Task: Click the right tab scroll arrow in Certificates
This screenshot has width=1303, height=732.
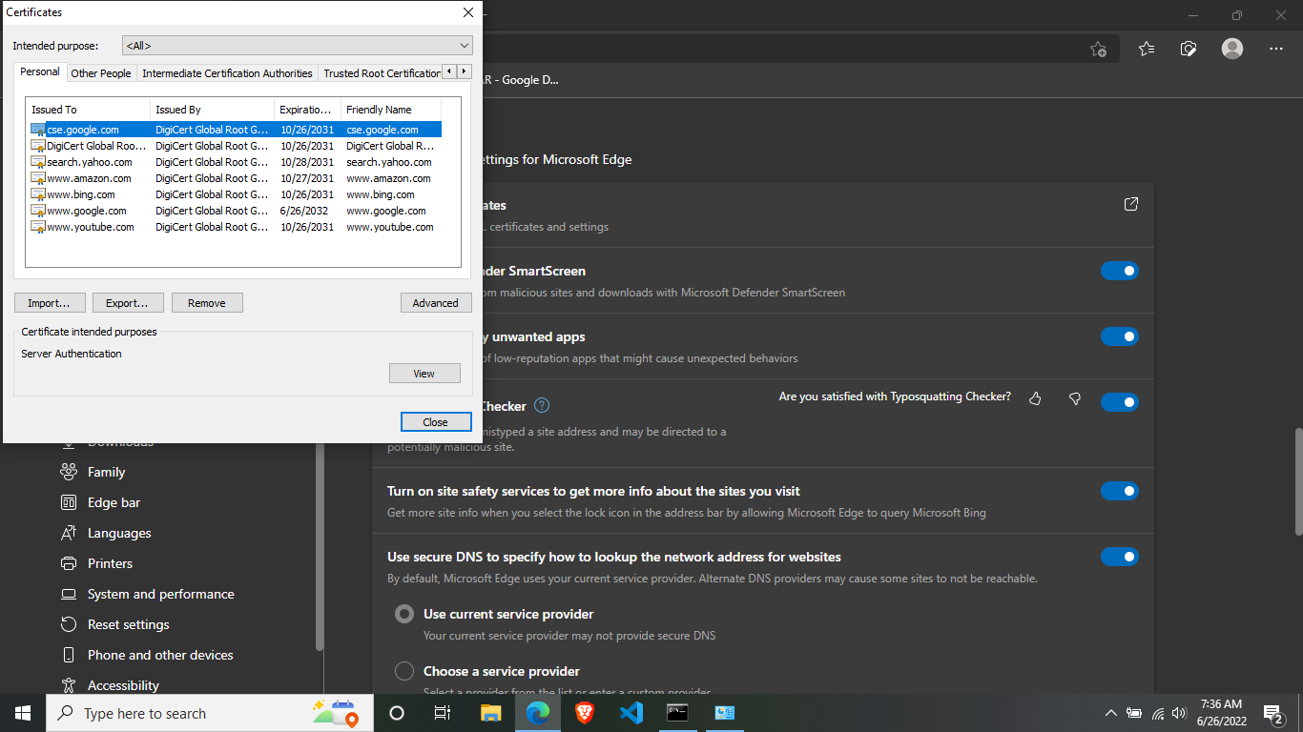Action: 465,71
